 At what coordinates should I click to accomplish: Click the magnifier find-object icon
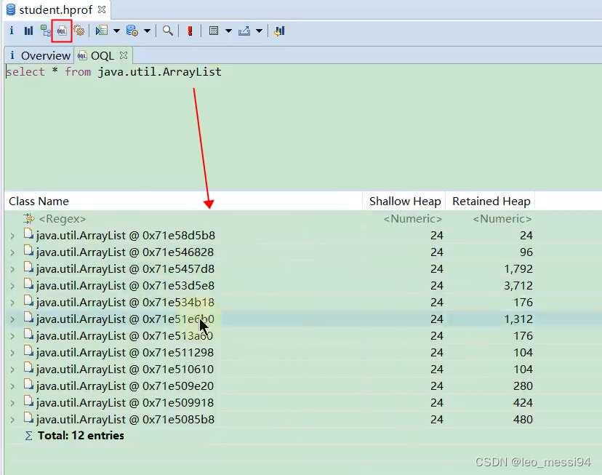pyautogui.click(x=167, y=31)
